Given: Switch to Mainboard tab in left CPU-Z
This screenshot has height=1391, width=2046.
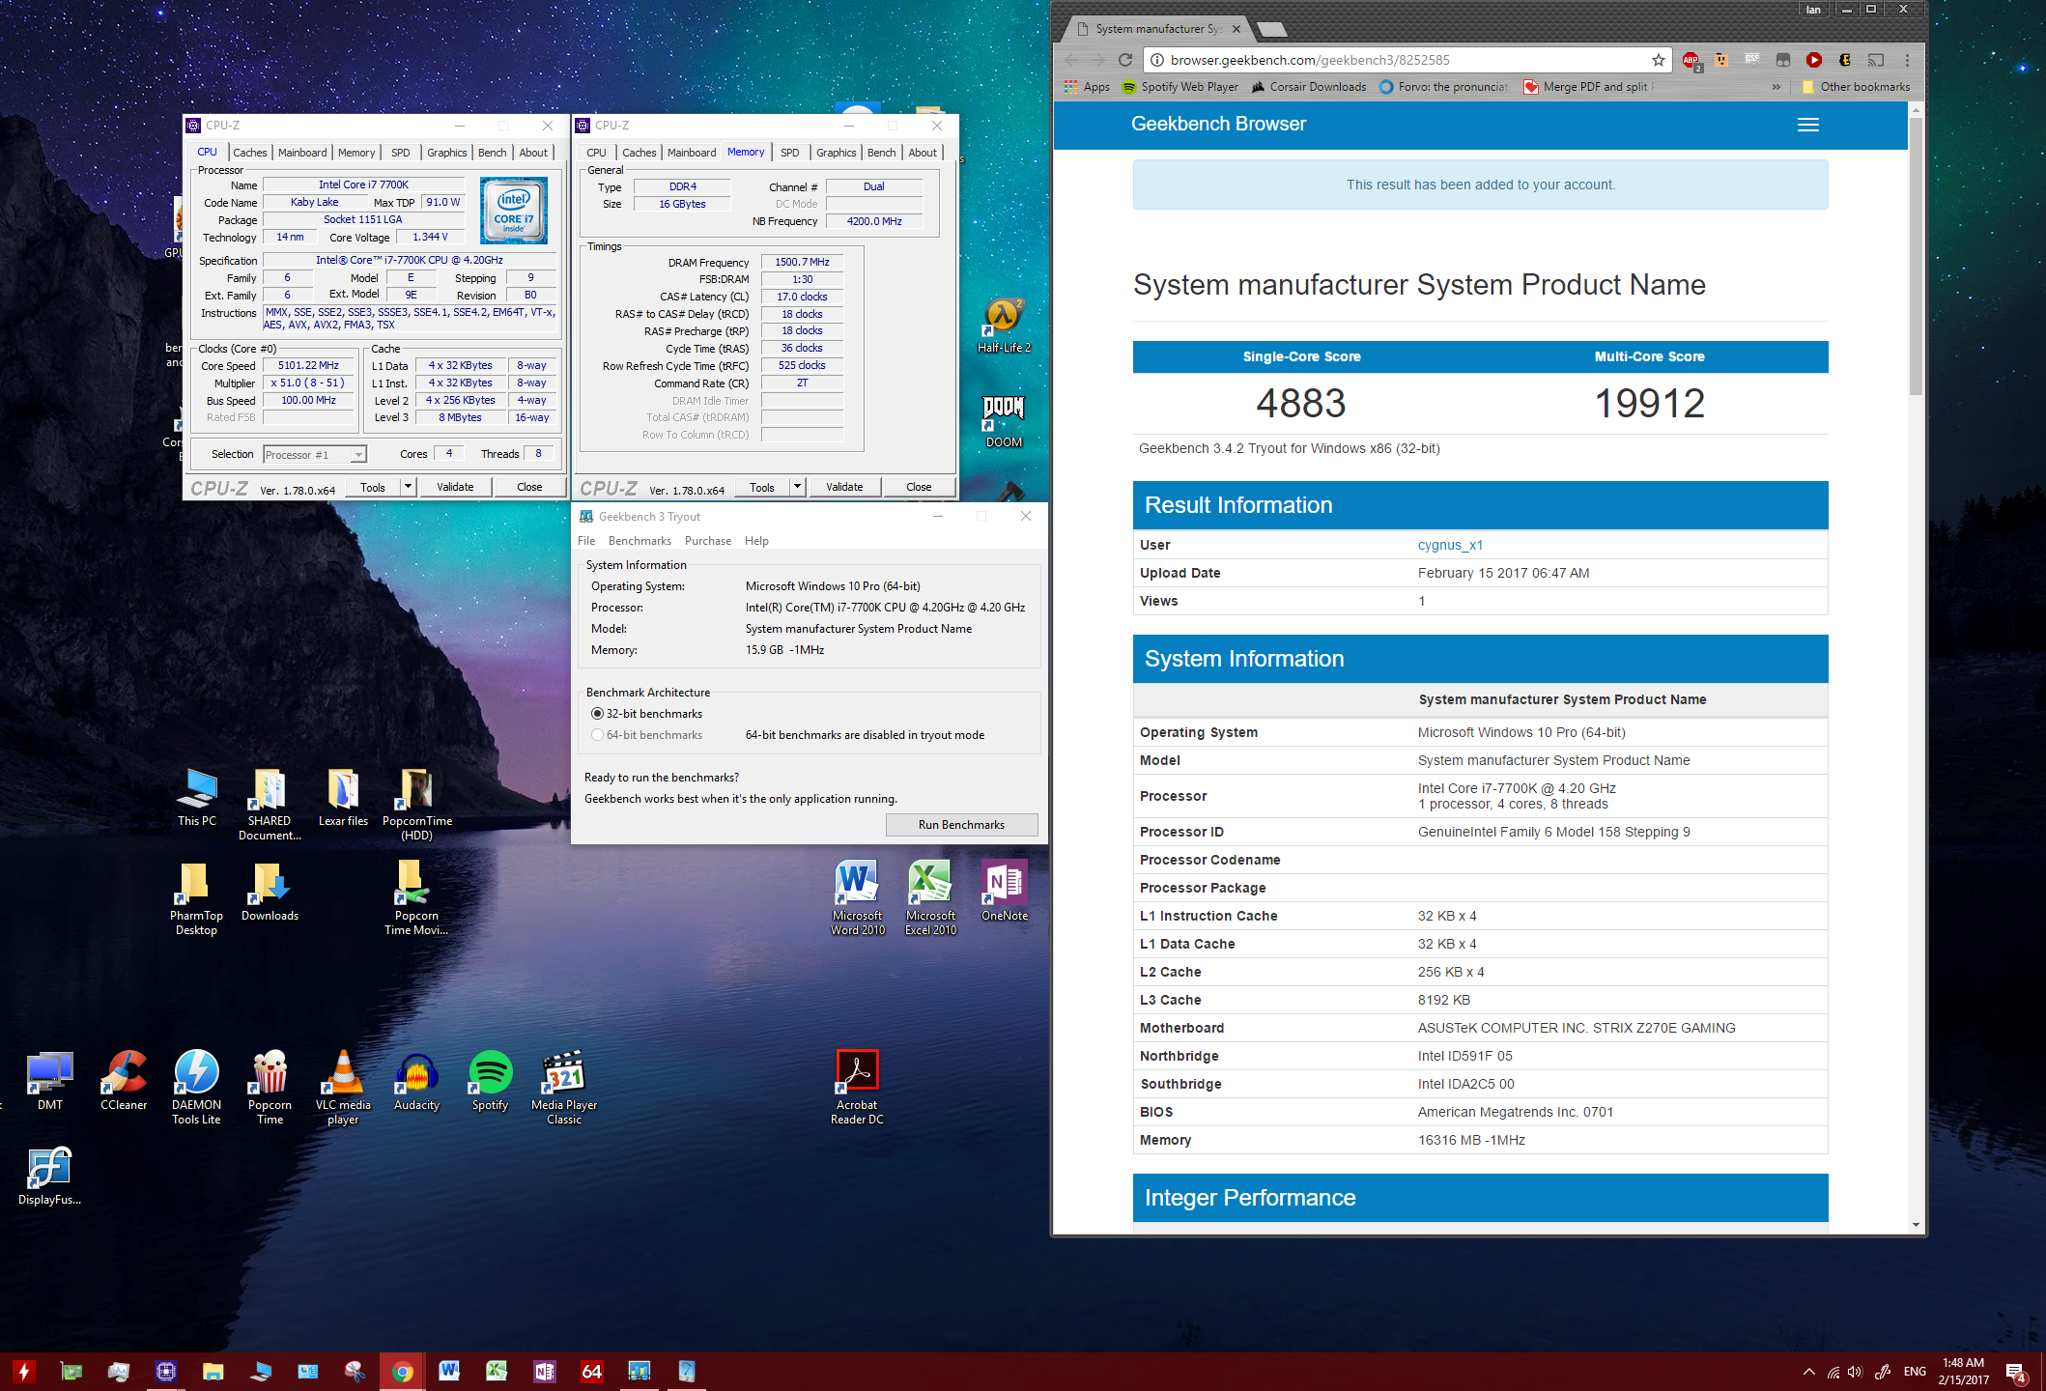Looking at the screenshot, I should point(302,153).
